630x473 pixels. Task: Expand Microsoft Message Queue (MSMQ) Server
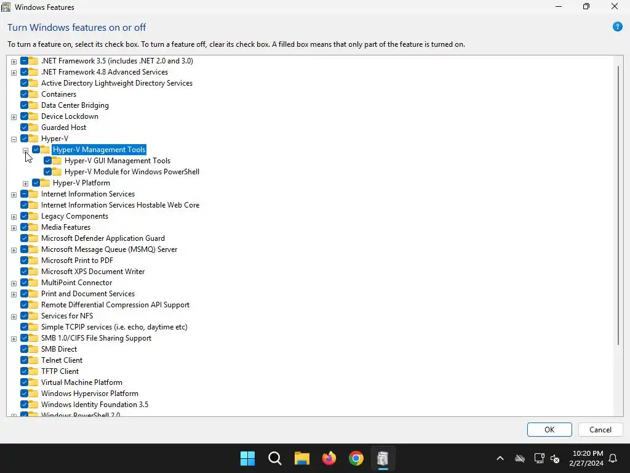click(14, 250)
